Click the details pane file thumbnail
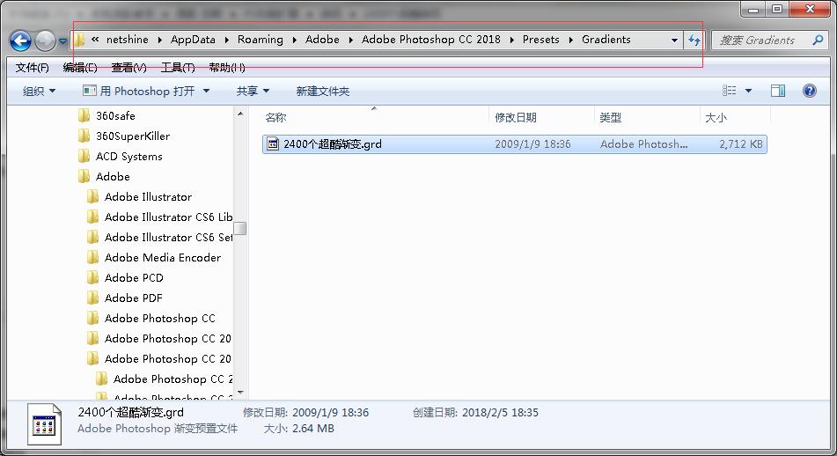 tap(44, 424)
